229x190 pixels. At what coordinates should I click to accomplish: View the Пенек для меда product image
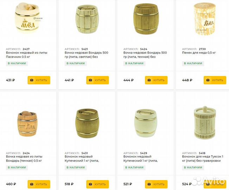point(205,19)
